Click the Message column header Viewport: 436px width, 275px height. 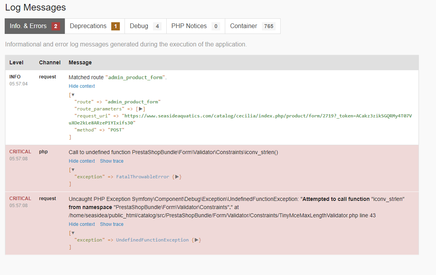(x=80, y=62)
